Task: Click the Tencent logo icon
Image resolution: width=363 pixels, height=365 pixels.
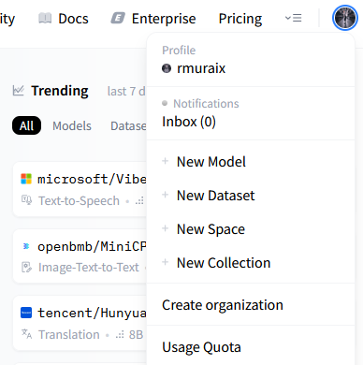Action: click(26, 313)
